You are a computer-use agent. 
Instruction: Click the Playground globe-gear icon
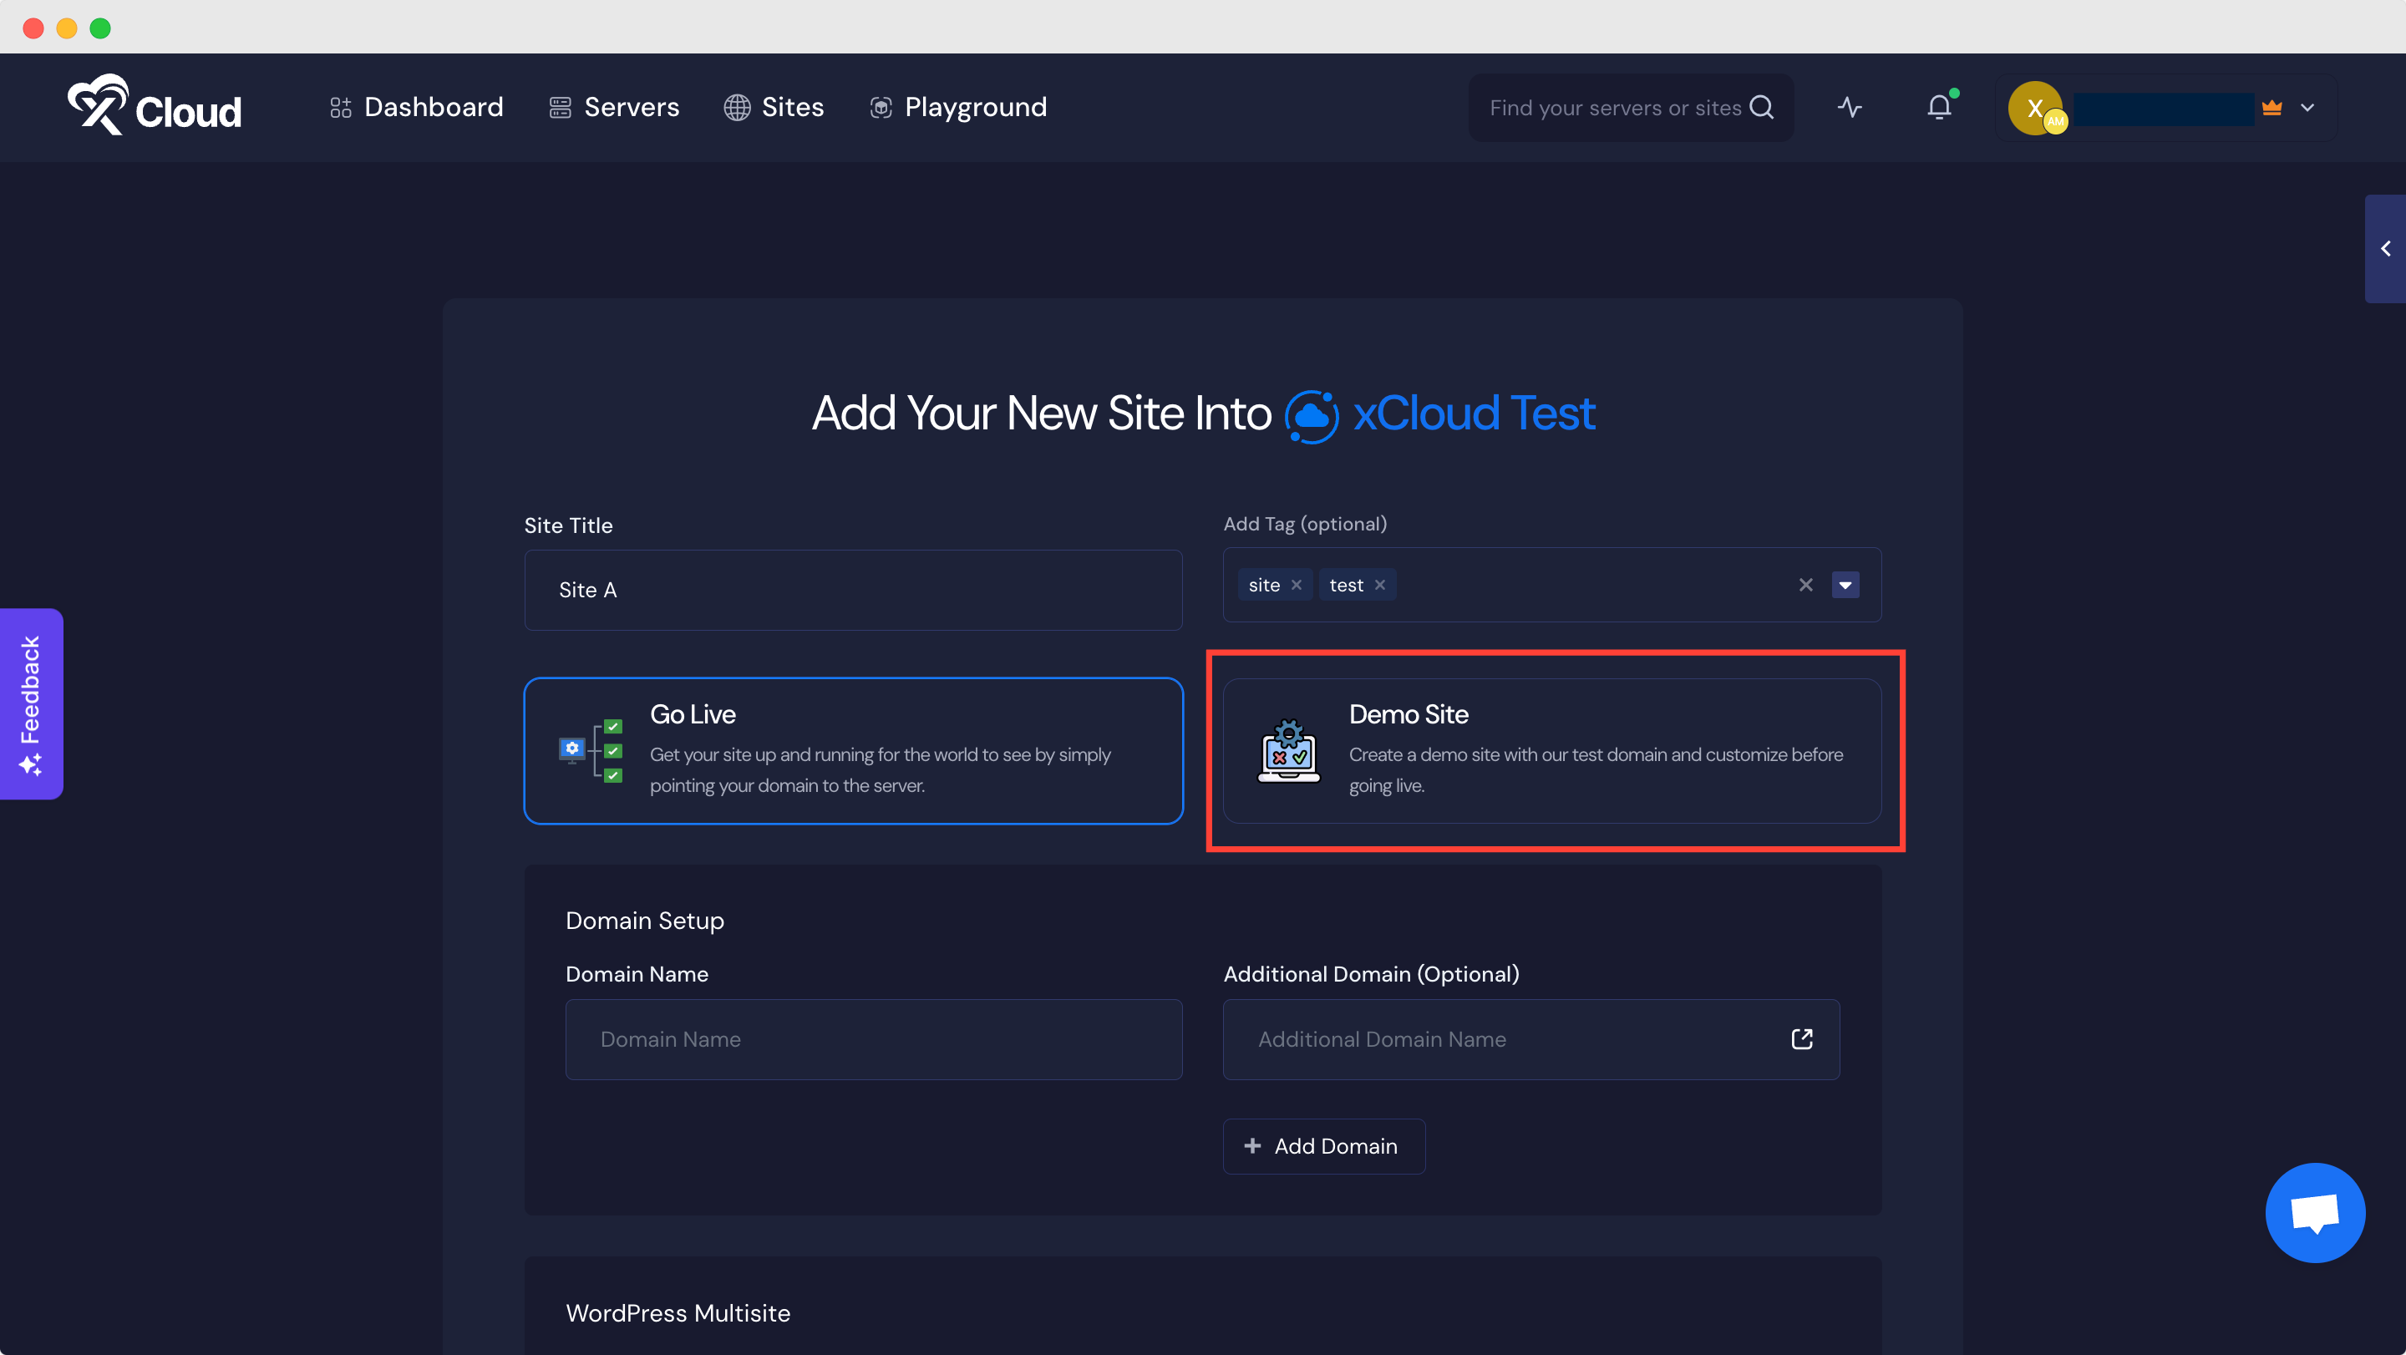click(x=879, y=106)
